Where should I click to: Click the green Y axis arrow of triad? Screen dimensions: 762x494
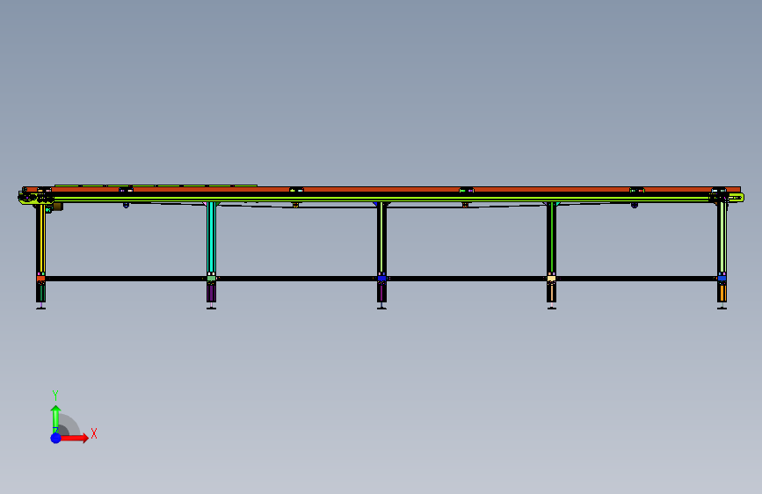pyautogui.click(x=55, y=418)
